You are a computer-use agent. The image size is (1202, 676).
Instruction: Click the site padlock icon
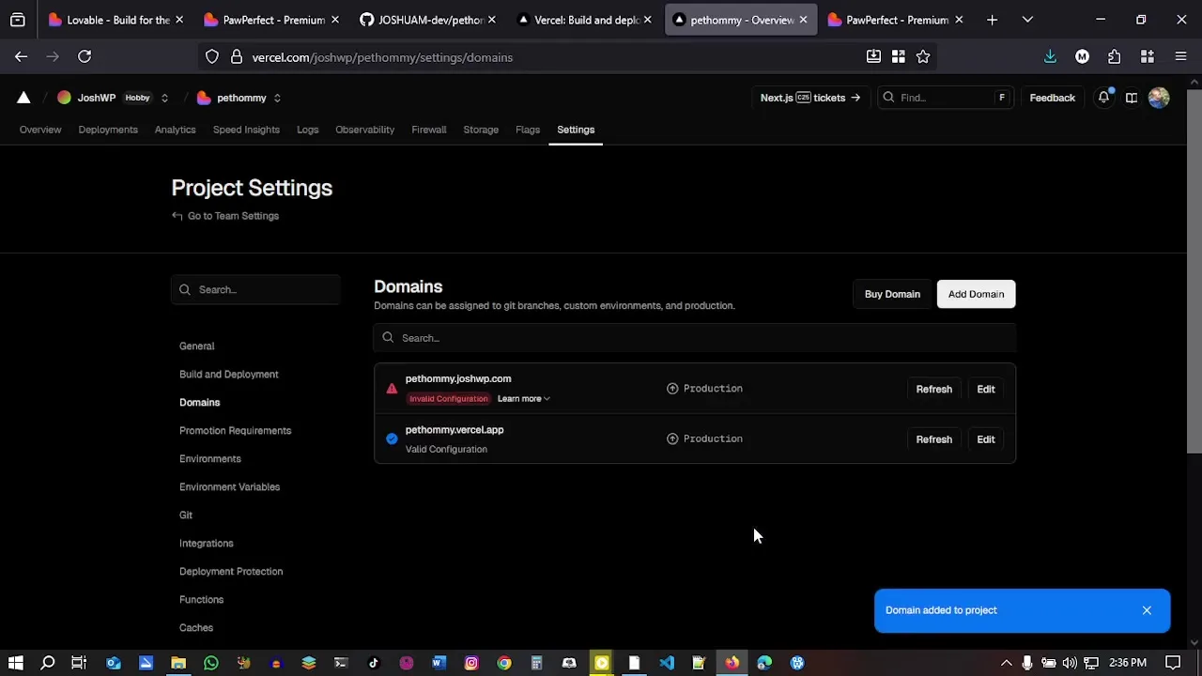coord(237,57)
